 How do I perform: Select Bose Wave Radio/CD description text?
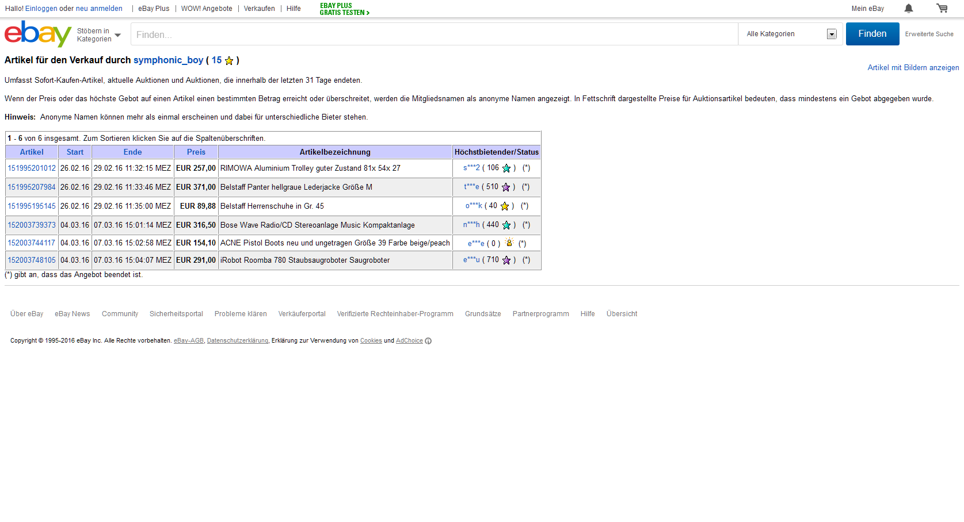point(318,225)
